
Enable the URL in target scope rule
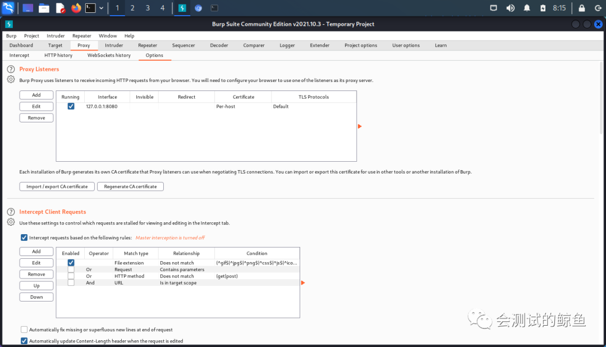(x=71, y=283)
